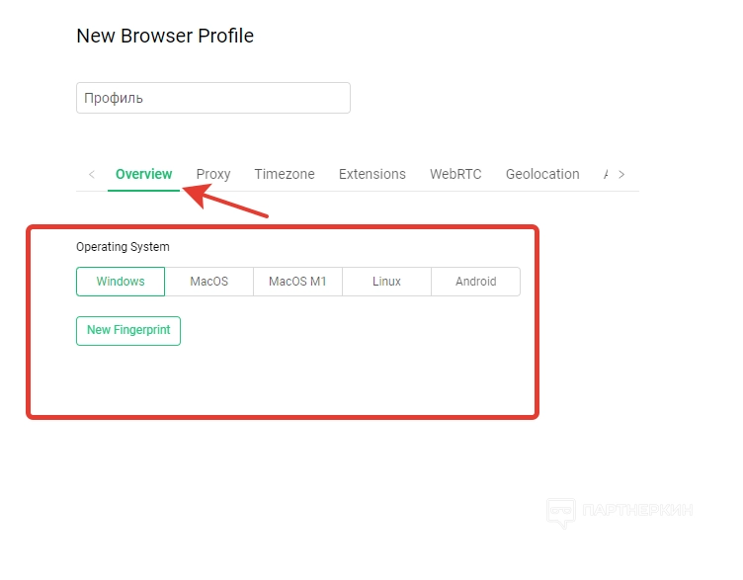This screenshot has width=743, height=580.
Task: Go to the Timezone tab
Action: 285,174
